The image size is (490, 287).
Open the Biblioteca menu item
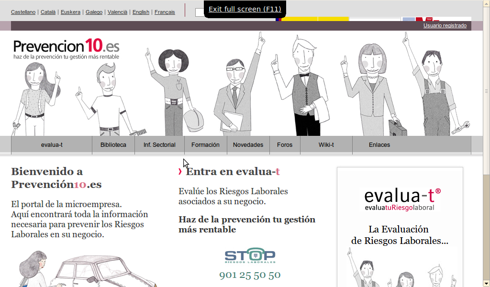[113, 145]
